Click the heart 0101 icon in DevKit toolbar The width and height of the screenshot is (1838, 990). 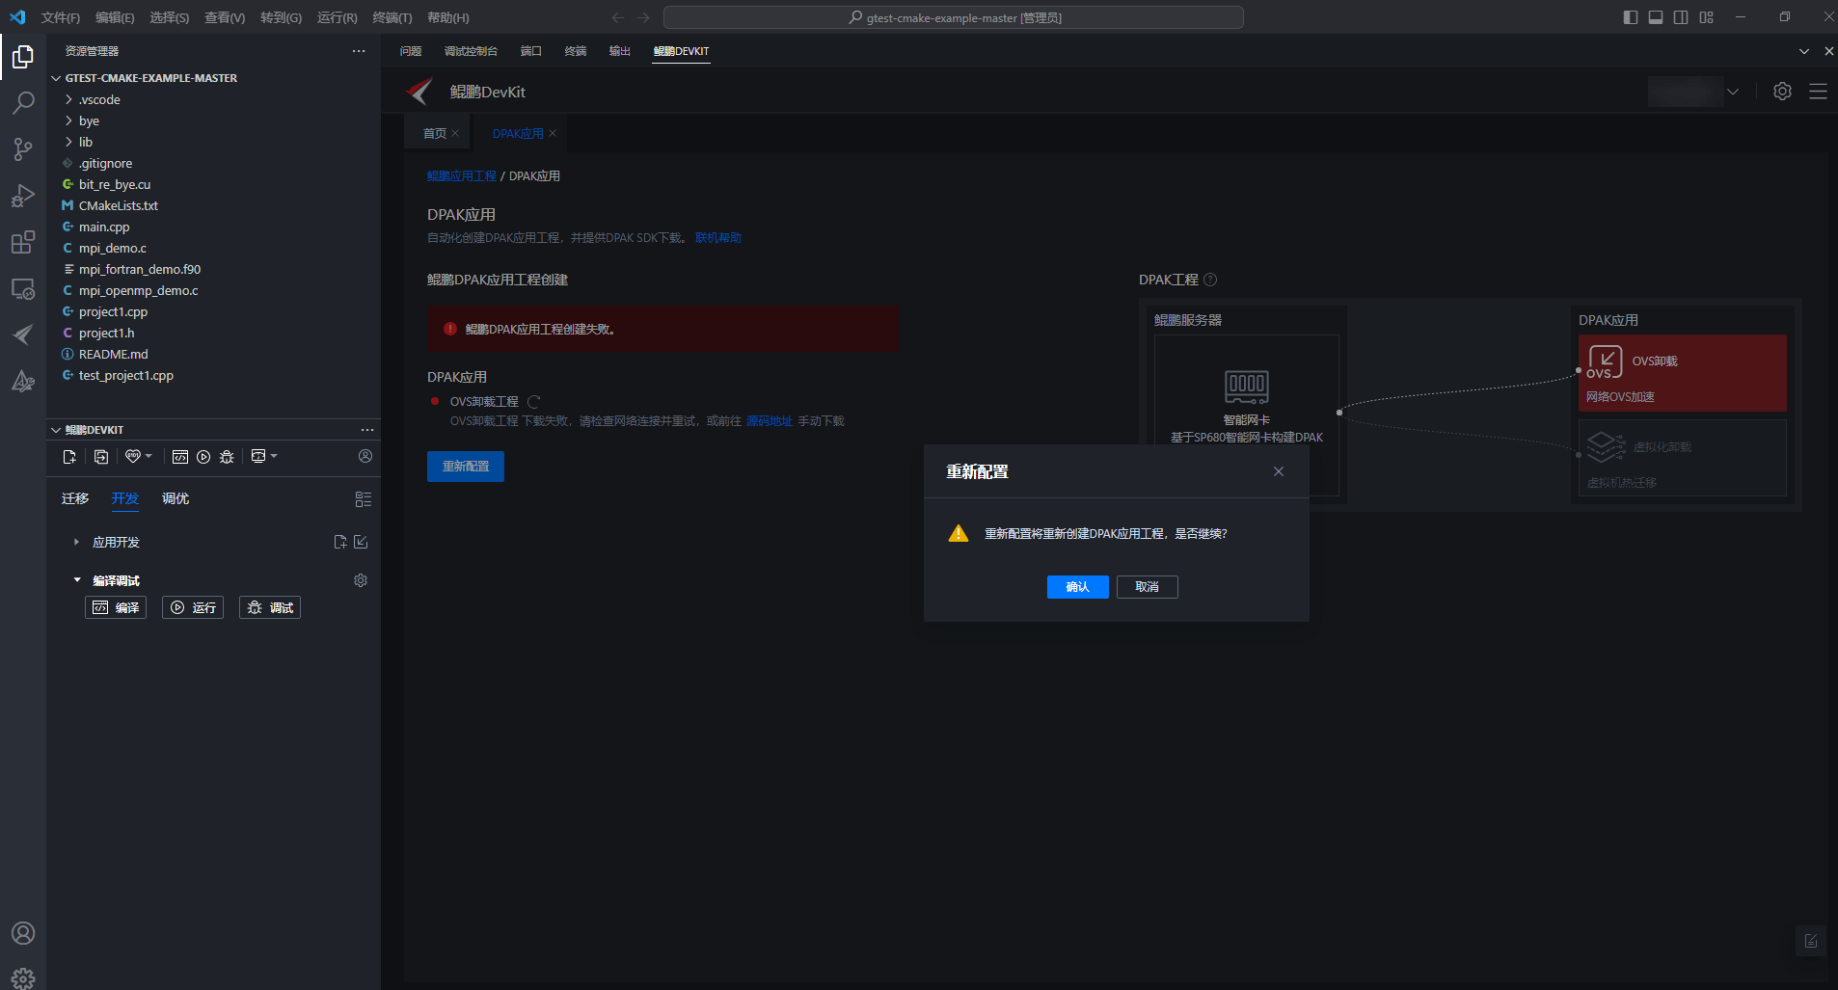pyautogui.click(x=133, y=457)
